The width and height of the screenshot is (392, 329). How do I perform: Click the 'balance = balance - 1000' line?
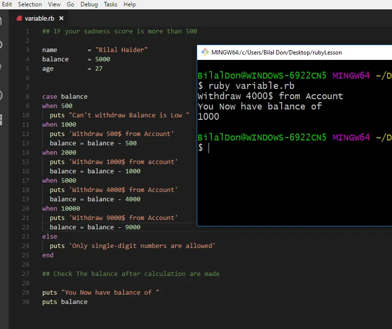click(95, 171)
